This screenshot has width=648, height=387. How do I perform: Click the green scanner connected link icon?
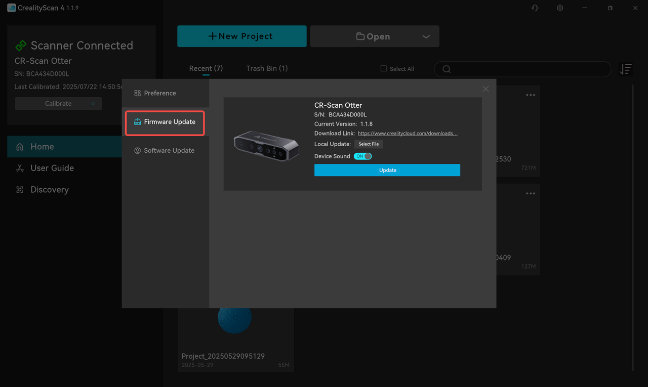point(21,46)
